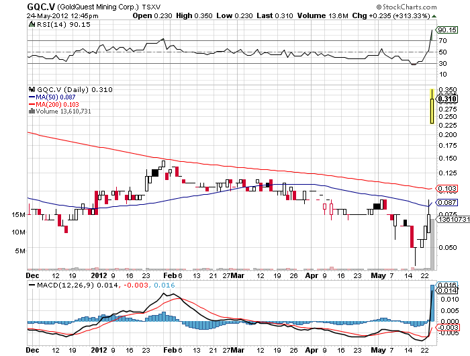Click the Last 0.310 value
470x356 pixels.
(x=275, y=16)
